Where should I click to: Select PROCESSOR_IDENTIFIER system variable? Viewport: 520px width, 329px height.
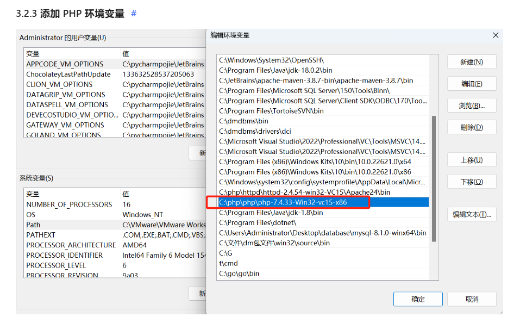coord(115,255)
